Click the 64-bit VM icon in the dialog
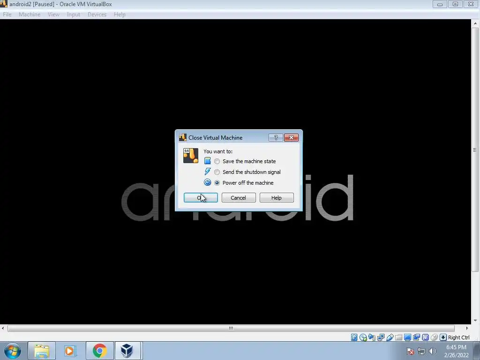Viewport: 480px width, 360px height. [x=191, y=156]
